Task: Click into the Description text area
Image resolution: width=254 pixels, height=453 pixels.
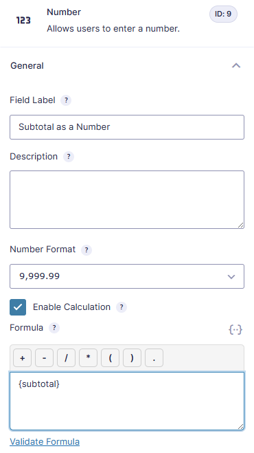Action: (127, 199)
